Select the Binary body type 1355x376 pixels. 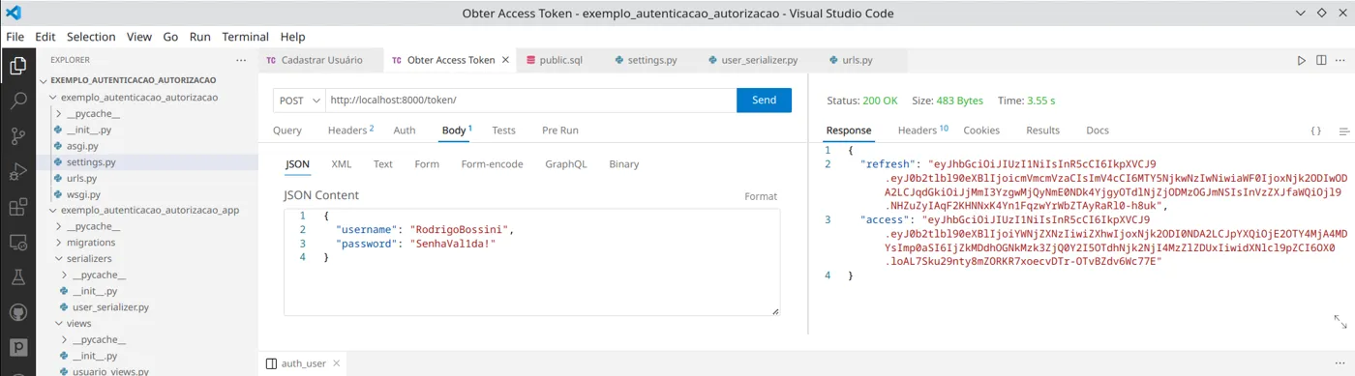pos(624,164)
